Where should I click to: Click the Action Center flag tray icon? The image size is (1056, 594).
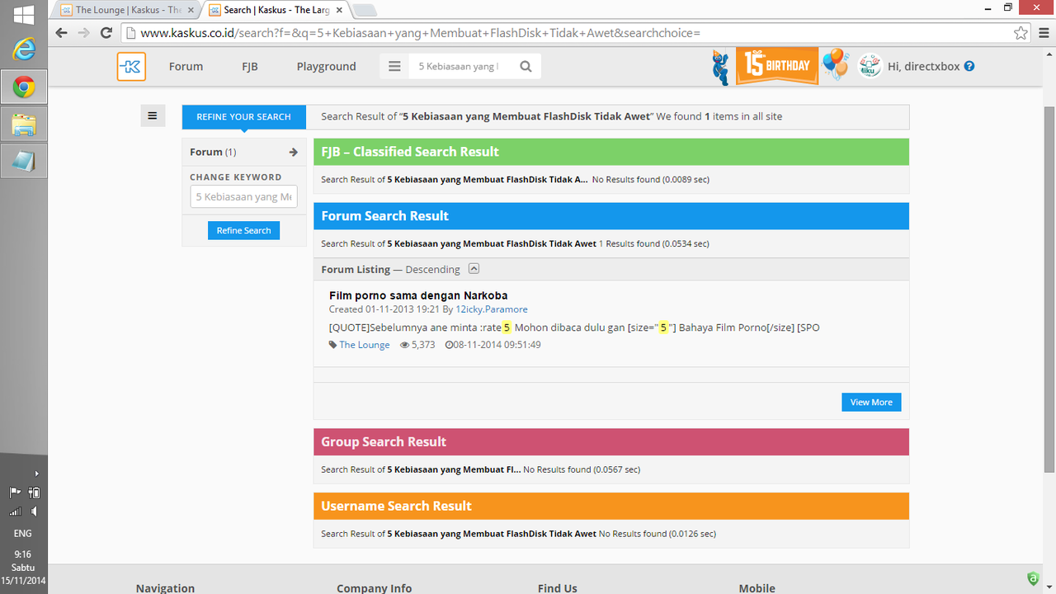(15, 493)
